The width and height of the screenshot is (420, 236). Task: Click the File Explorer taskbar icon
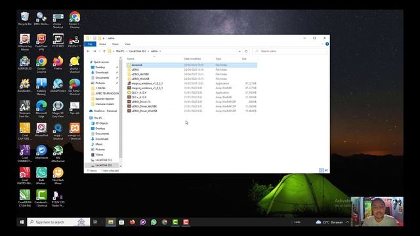coord(111,222)
